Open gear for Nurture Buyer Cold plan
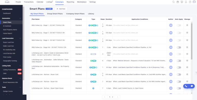Screen dimensions: 197x100 (187, 74)
